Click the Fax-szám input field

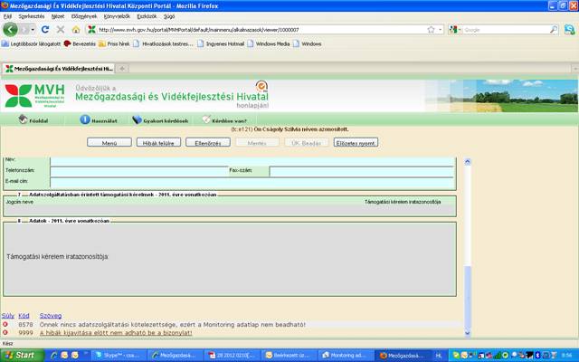coord(362,171)
